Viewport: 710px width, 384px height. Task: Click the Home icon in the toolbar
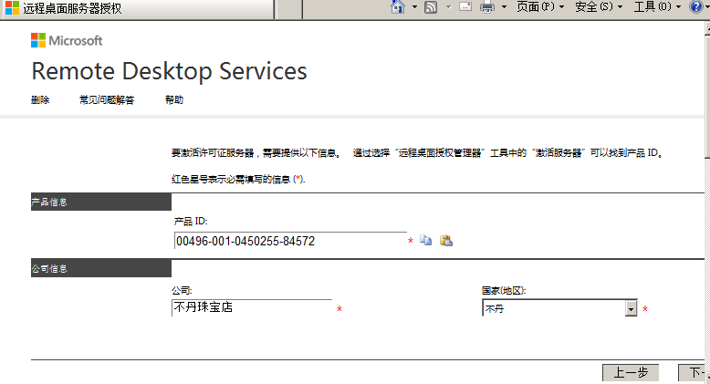398,7
